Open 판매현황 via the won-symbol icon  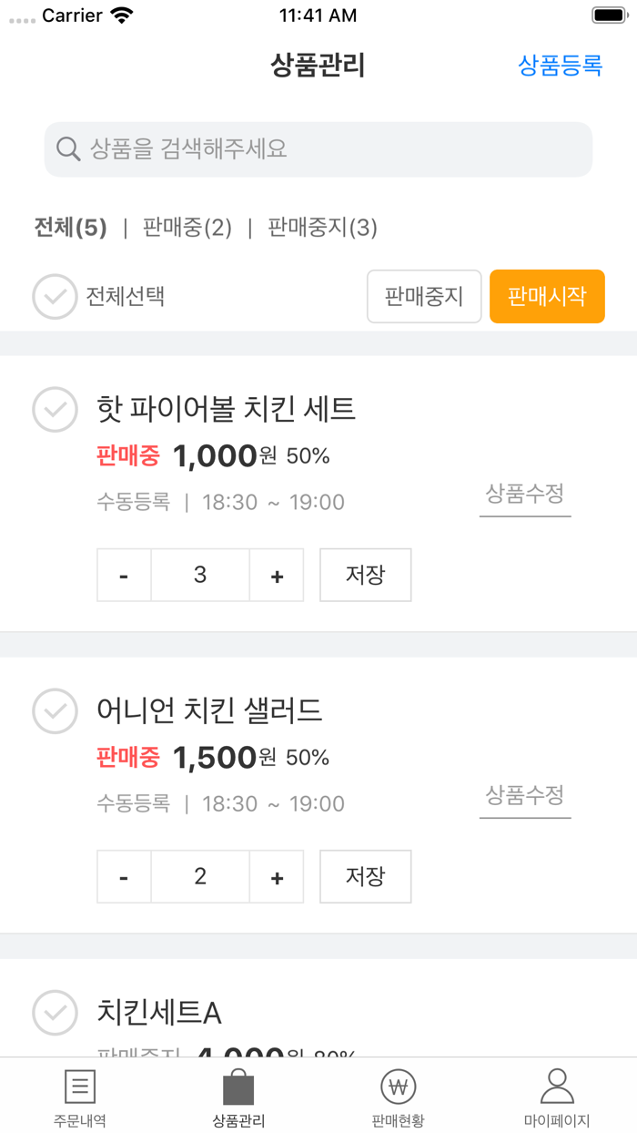coord(398,1087)
